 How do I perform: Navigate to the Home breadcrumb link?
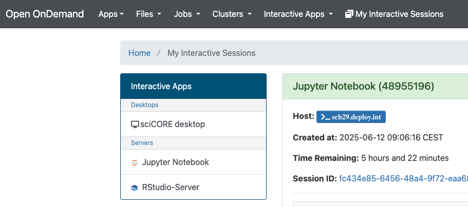(x=139, y=53)
